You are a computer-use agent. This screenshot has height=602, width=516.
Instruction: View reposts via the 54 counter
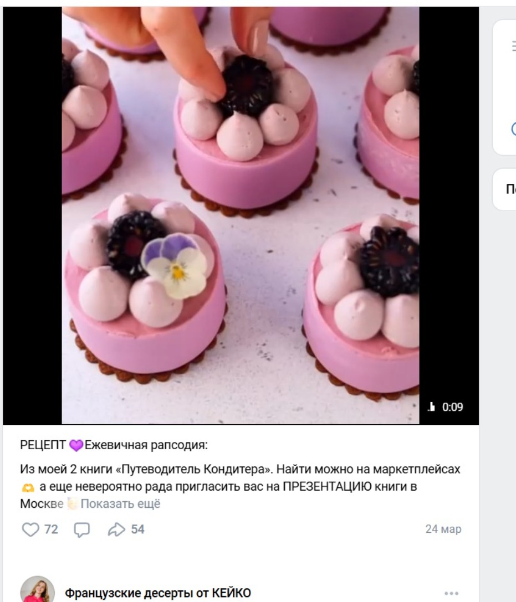point(137,529)
